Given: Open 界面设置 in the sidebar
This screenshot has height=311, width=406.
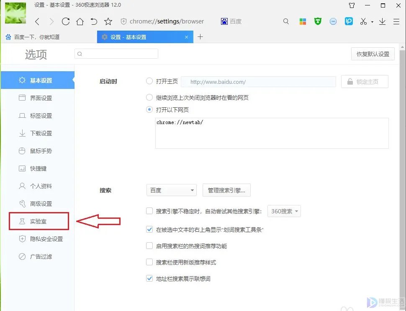Looking at the screenshot, I should (x=38, y=98).
